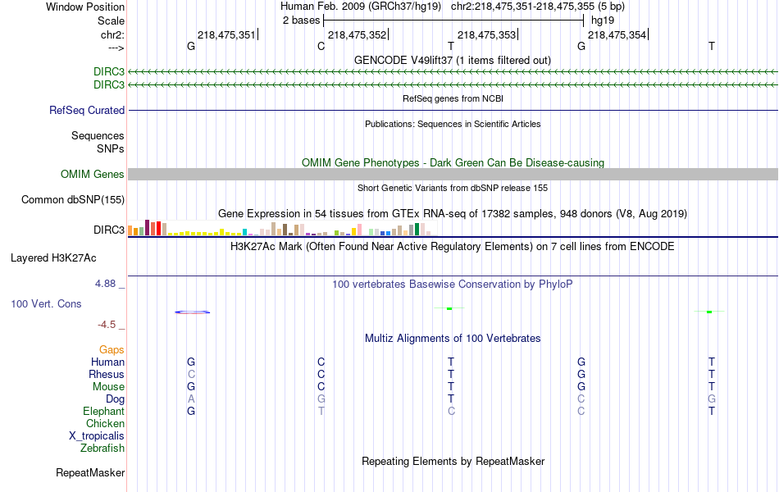Select the upper DIRC3 GENCODE transcript label
The image size is (779, 492).
[x=109, y=72]
